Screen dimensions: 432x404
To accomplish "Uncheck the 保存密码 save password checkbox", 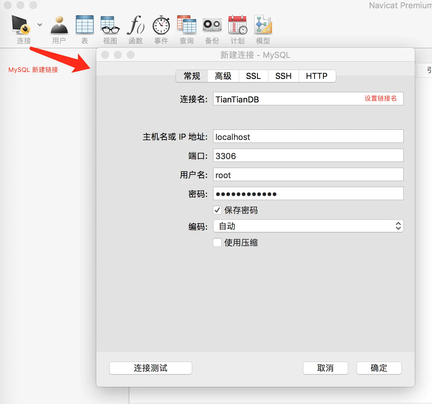I will 217,210.
